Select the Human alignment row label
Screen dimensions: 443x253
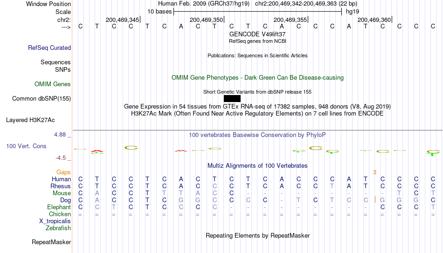tap(61, 179)
